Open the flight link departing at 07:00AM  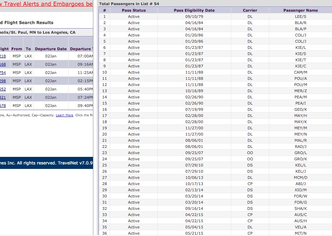pos(3,56)
